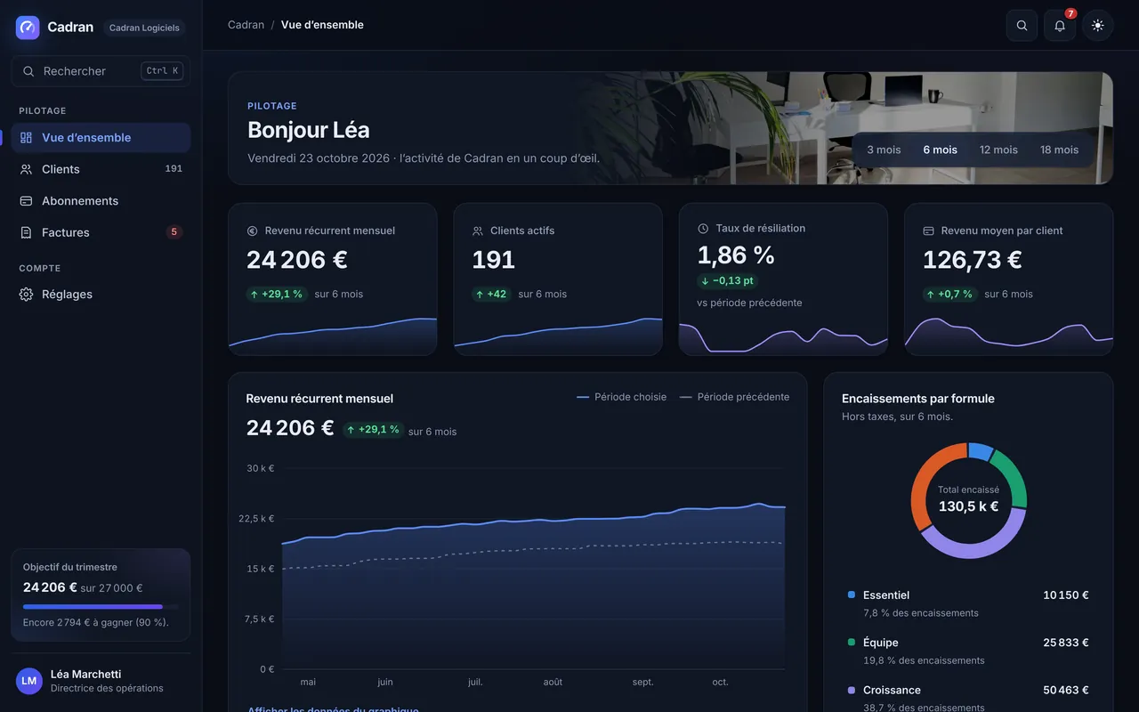Image resolution: width=1139 pixels, height=712 pixels.
Task: Open Léa Marchetti profile at sidebar bottom
Action: click(x=101, y=681)
